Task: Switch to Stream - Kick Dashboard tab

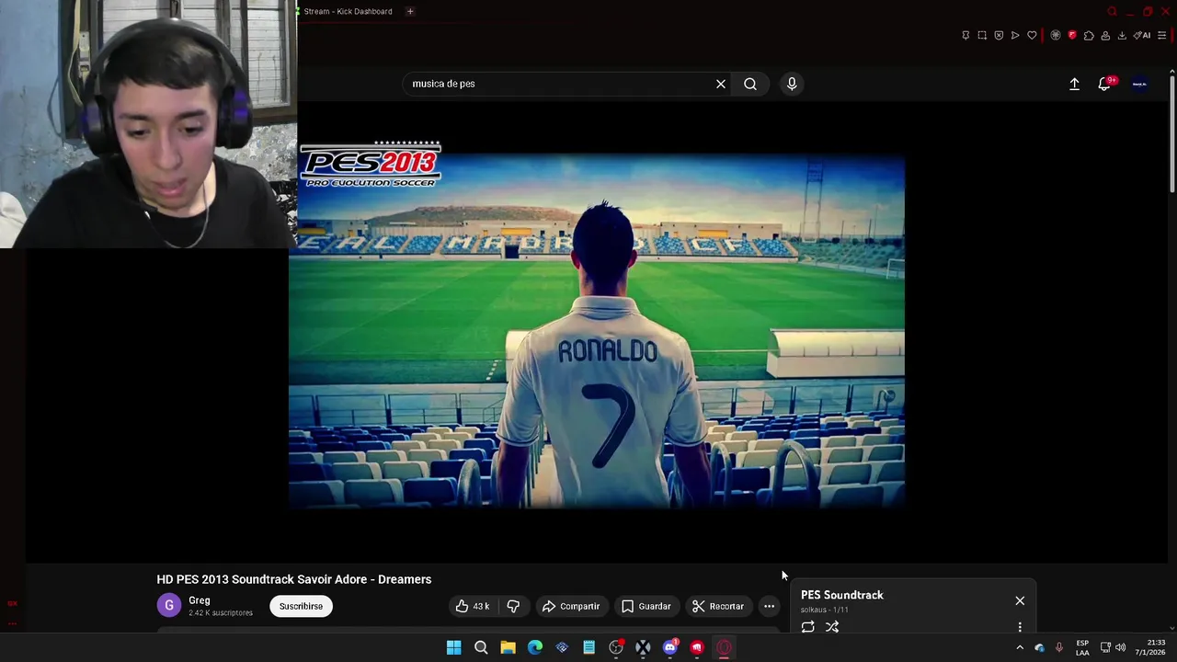Action: point(348,11)
